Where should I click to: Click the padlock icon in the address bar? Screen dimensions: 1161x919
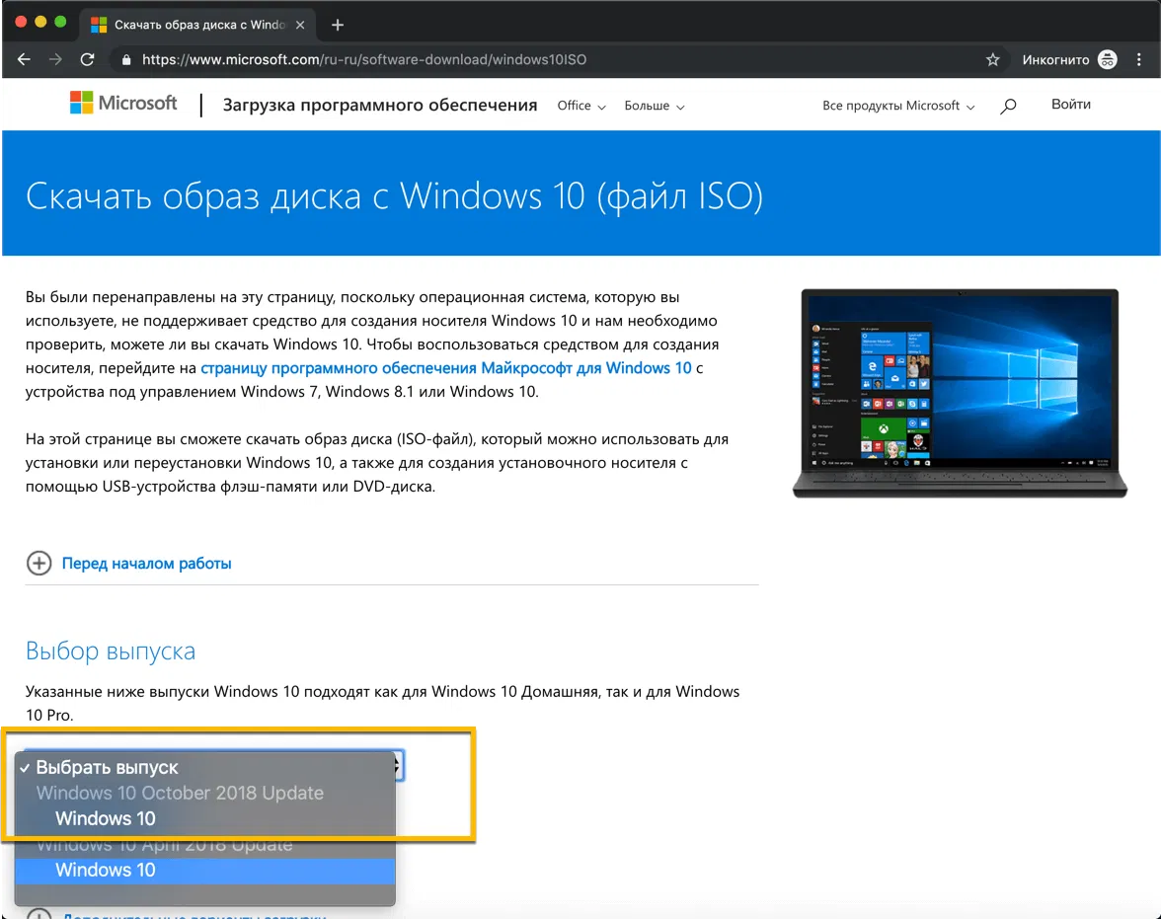pos(124,59)
